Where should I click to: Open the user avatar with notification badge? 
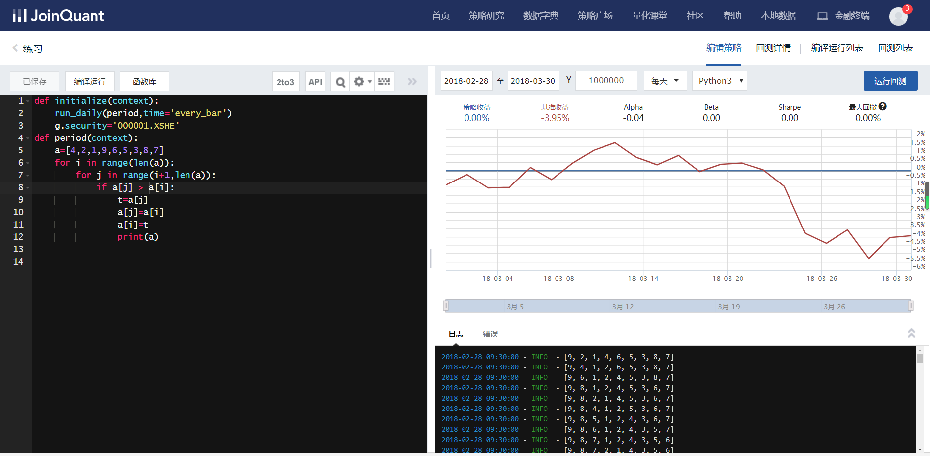point(898,16)
